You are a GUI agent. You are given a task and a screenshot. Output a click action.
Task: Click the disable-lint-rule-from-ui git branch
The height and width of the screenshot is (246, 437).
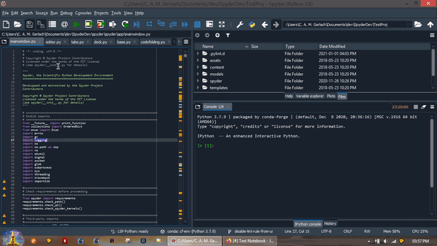pyautogui.click(x=250, y=231)
